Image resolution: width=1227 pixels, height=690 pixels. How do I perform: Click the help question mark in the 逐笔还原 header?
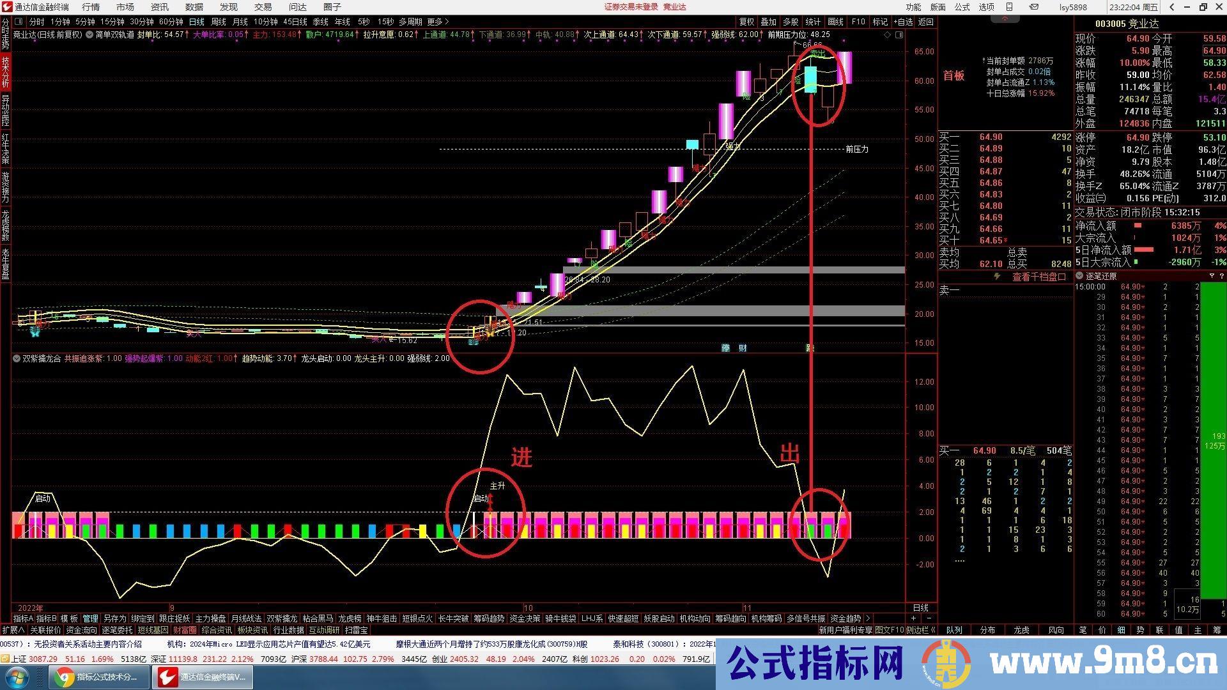coord(1222,276)
